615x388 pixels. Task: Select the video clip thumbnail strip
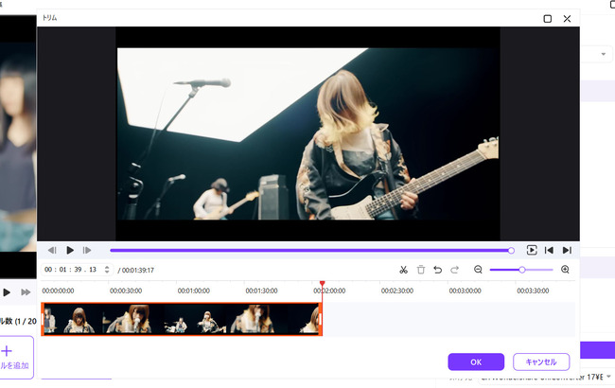click(181, 319)
